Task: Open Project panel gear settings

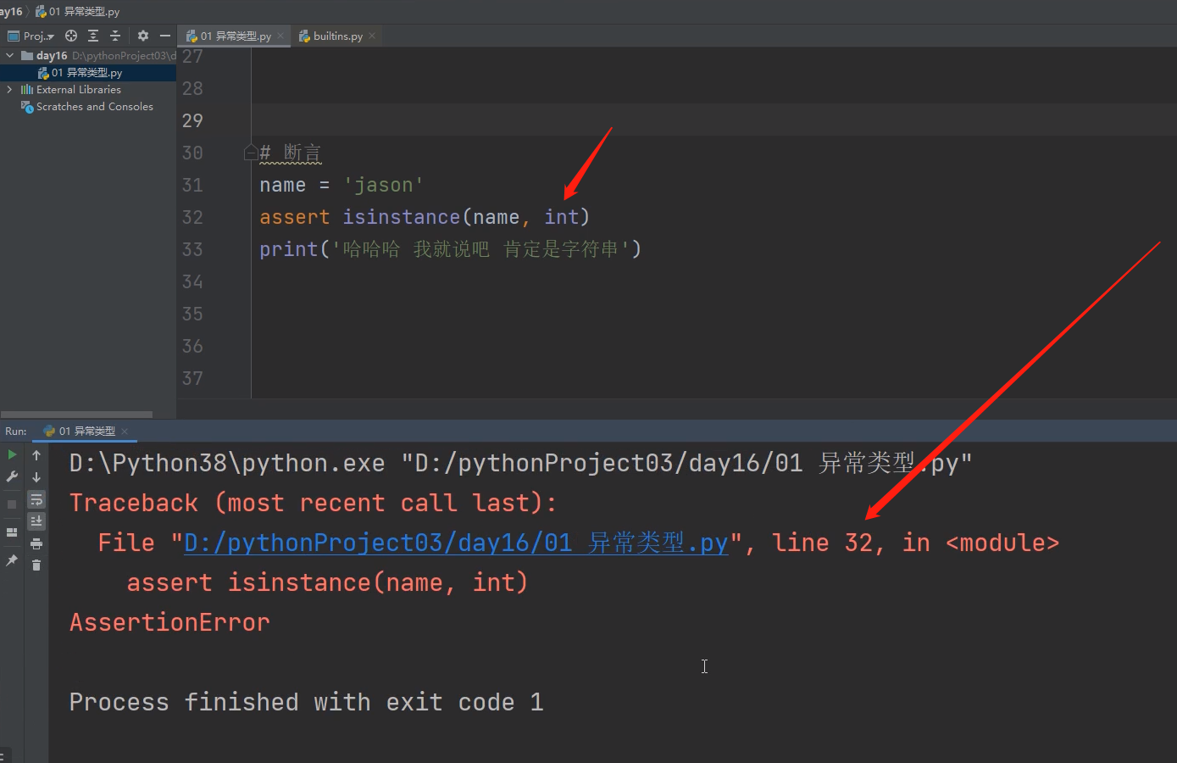Action: 142,36
